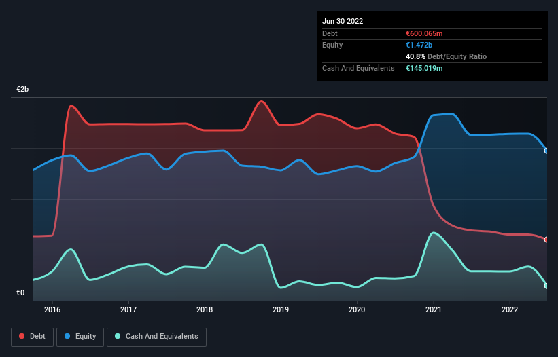Click the 2022 x-axis label

point(510,309)
